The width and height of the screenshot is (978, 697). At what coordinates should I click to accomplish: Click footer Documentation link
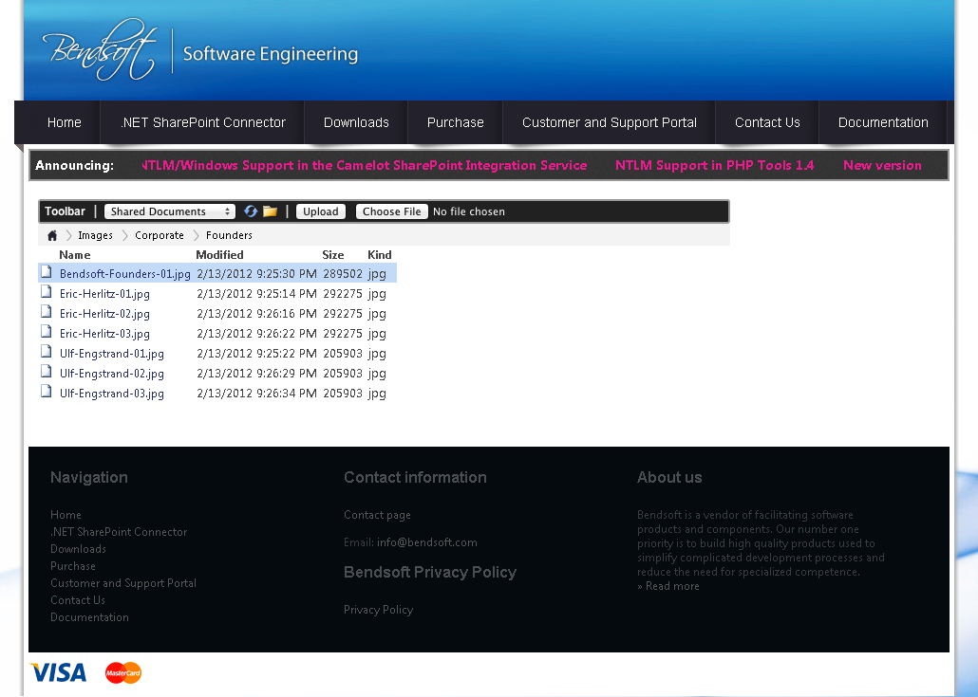(89, 617)
